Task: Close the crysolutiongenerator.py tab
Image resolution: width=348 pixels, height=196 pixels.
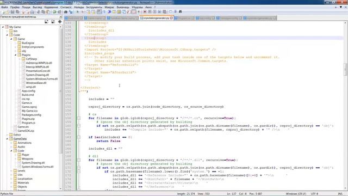Action: pos(171,18)
